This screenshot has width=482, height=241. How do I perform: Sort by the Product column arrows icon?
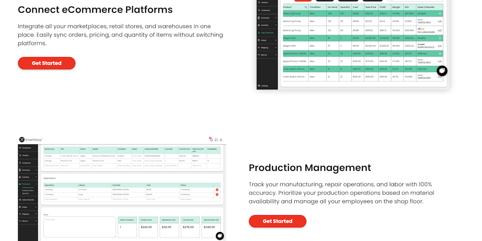click(305, 7)
